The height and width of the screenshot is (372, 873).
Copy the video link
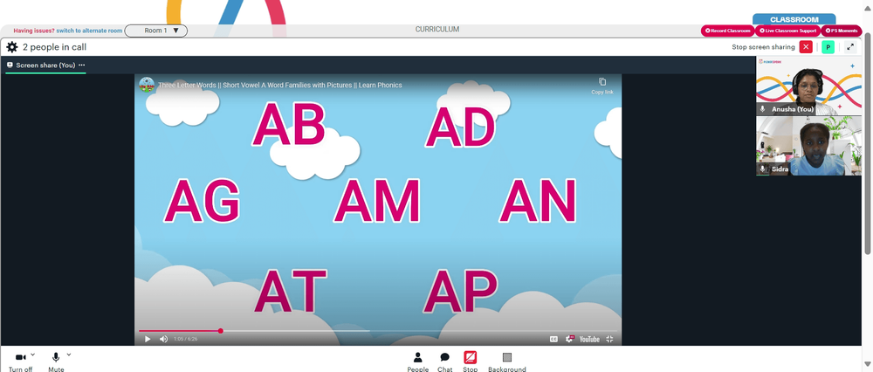click(601, 86)
